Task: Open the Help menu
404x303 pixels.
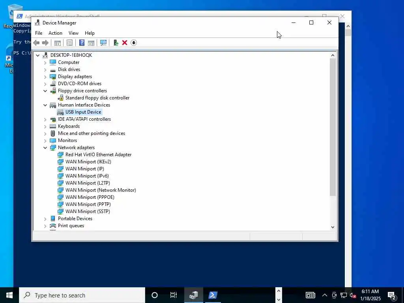Action: (90, 33)
